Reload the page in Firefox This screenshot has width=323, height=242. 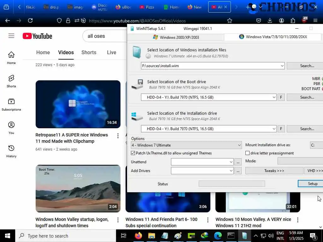click(30, 20)
